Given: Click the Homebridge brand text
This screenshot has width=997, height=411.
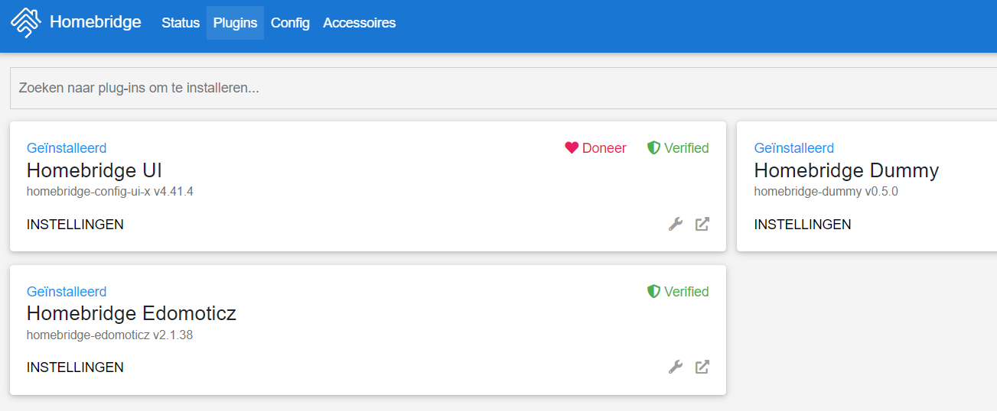Looking at the screenshot, I should point(95,22).
